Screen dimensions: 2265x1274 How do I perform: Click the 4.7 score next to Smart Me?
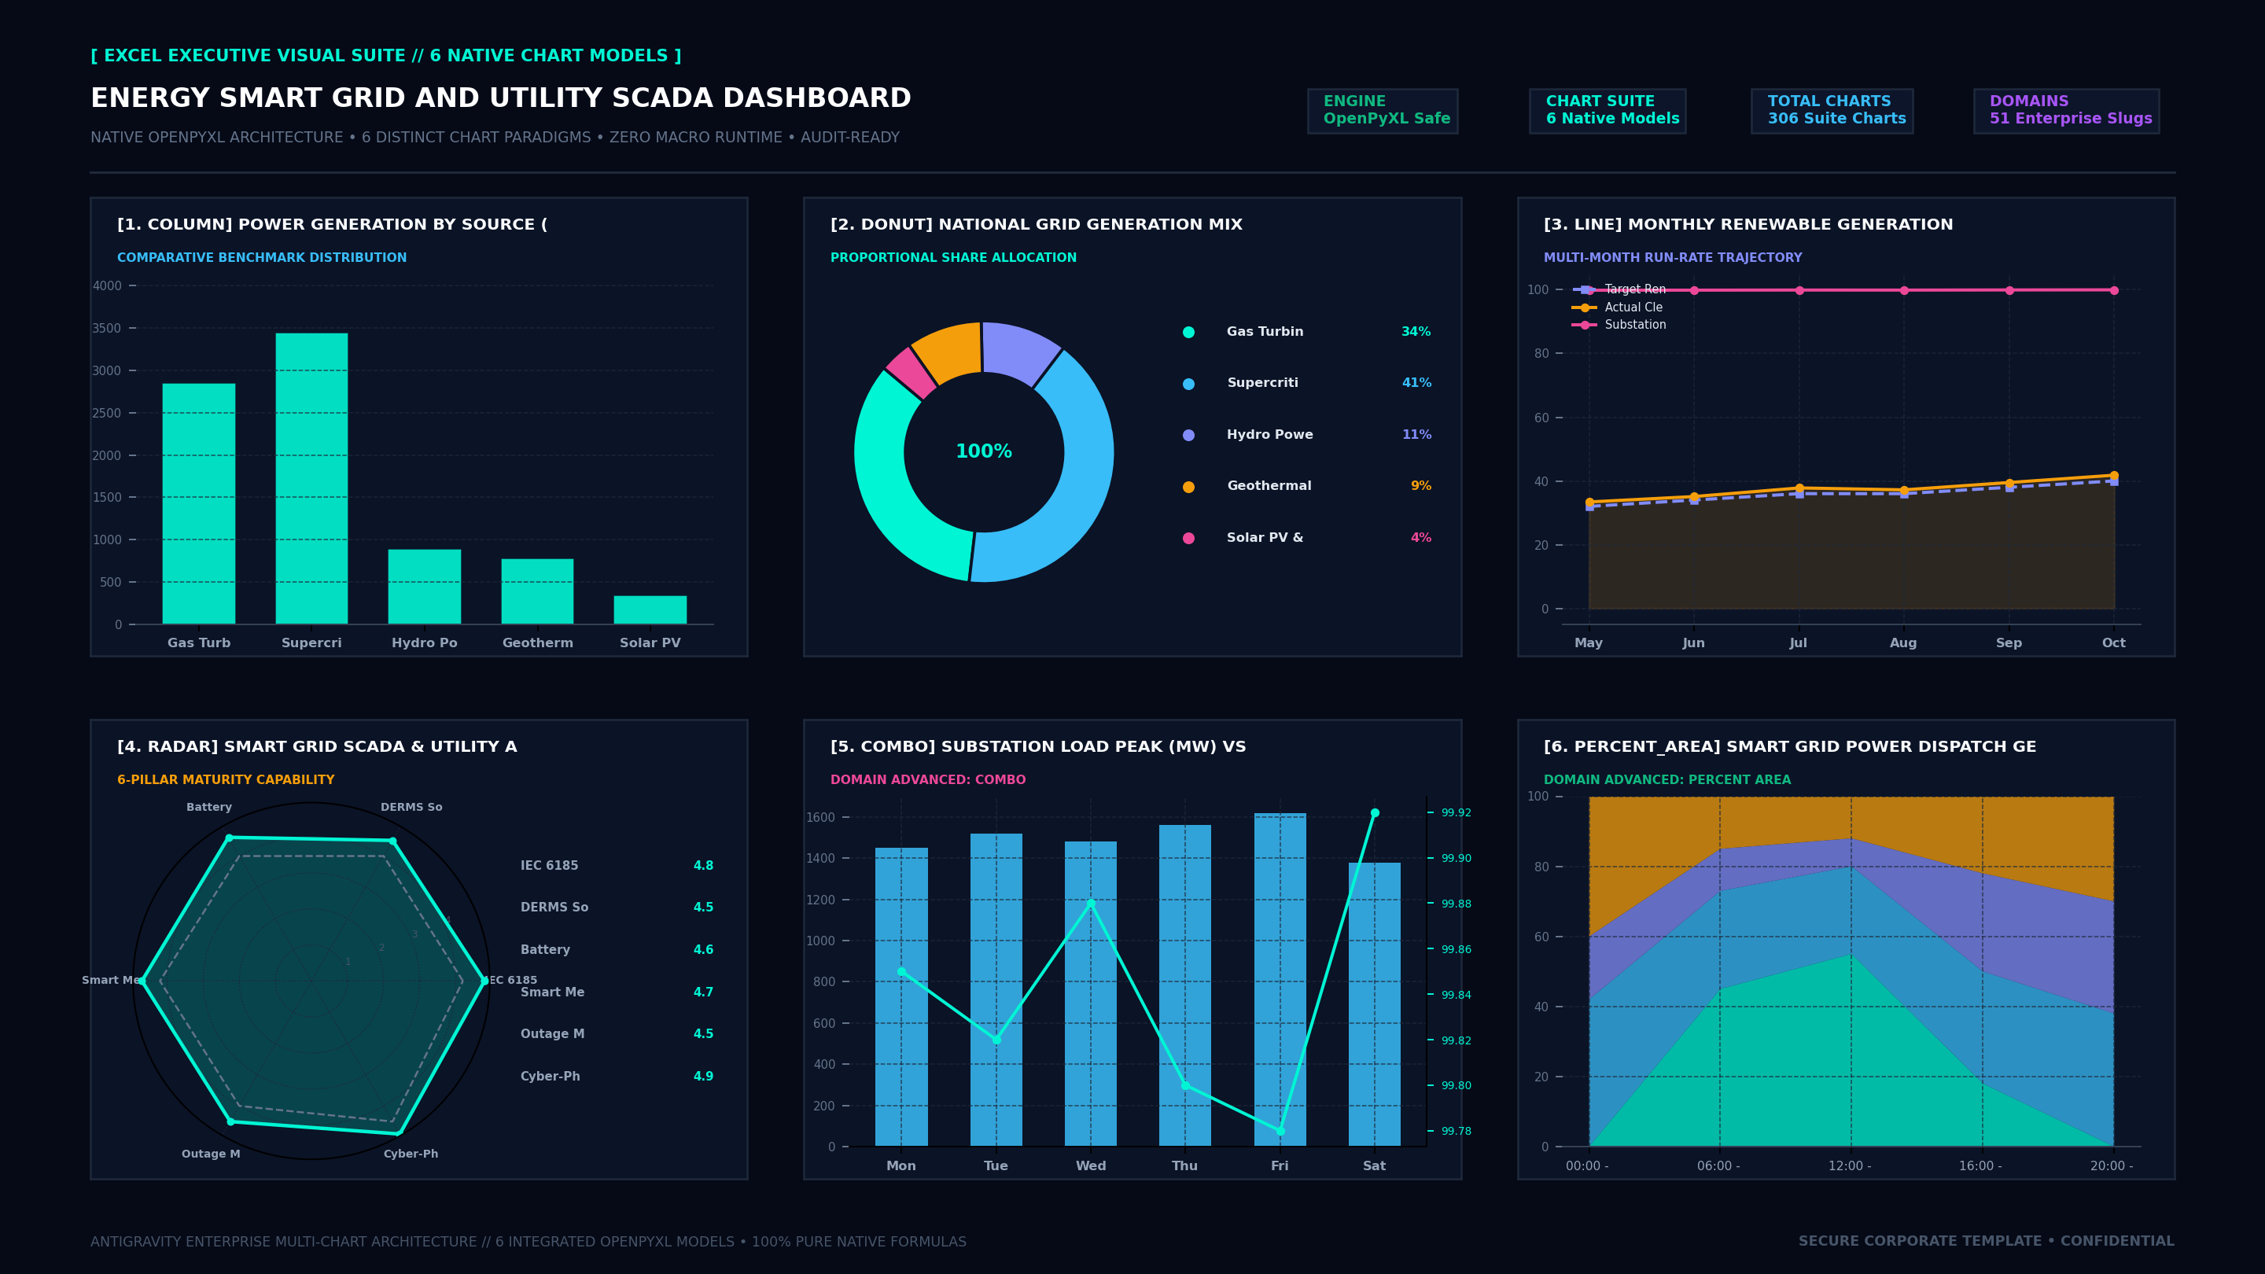(703, 992)
